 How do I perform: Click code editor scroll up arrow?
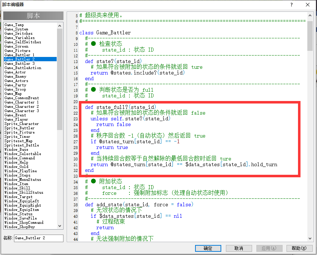coord(310,15)
